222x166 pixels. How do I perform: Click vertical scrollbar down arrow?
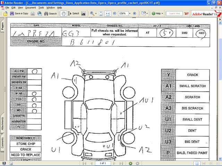click(x=220, y=159)
